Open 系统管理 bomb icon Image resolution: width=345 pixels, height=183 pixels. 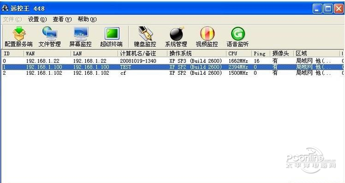176,37
